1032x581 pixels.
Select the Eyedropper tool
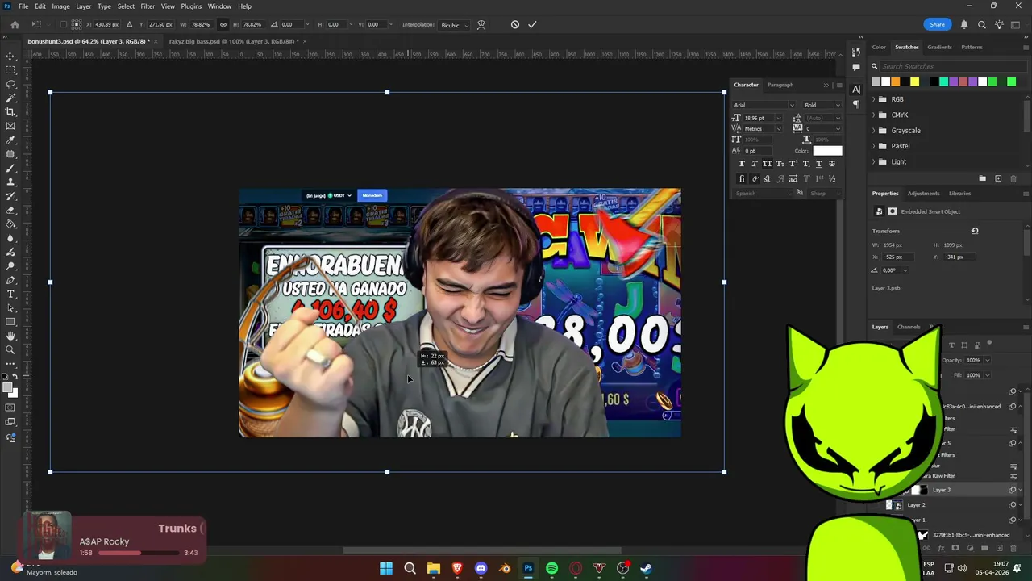click(x=10, y=140)
